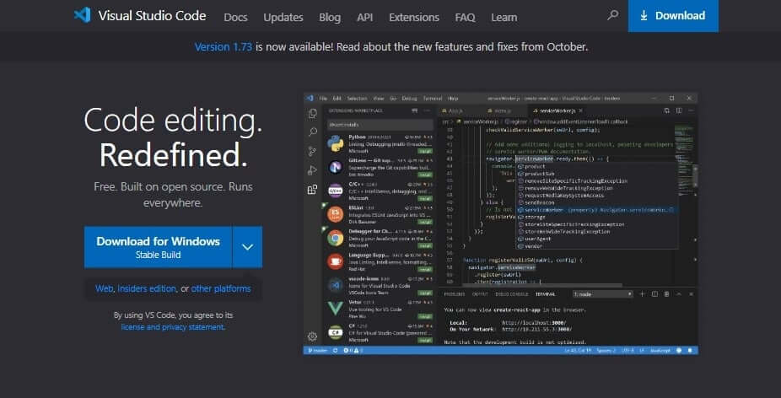Click the split terminal icon
781x398 pixels.
[655, 294]
